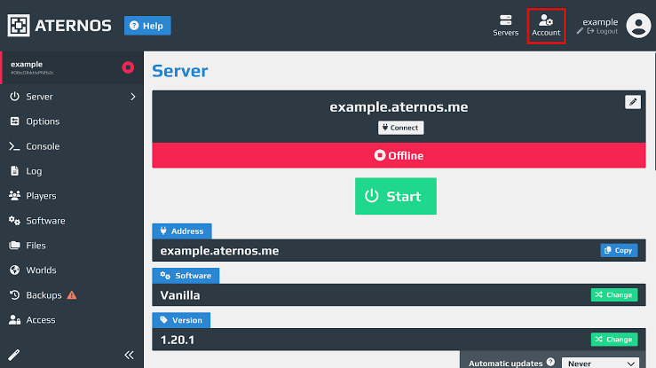Click the user profile avatar
This screenshot has width=656, height=368.
coord(638,26)
